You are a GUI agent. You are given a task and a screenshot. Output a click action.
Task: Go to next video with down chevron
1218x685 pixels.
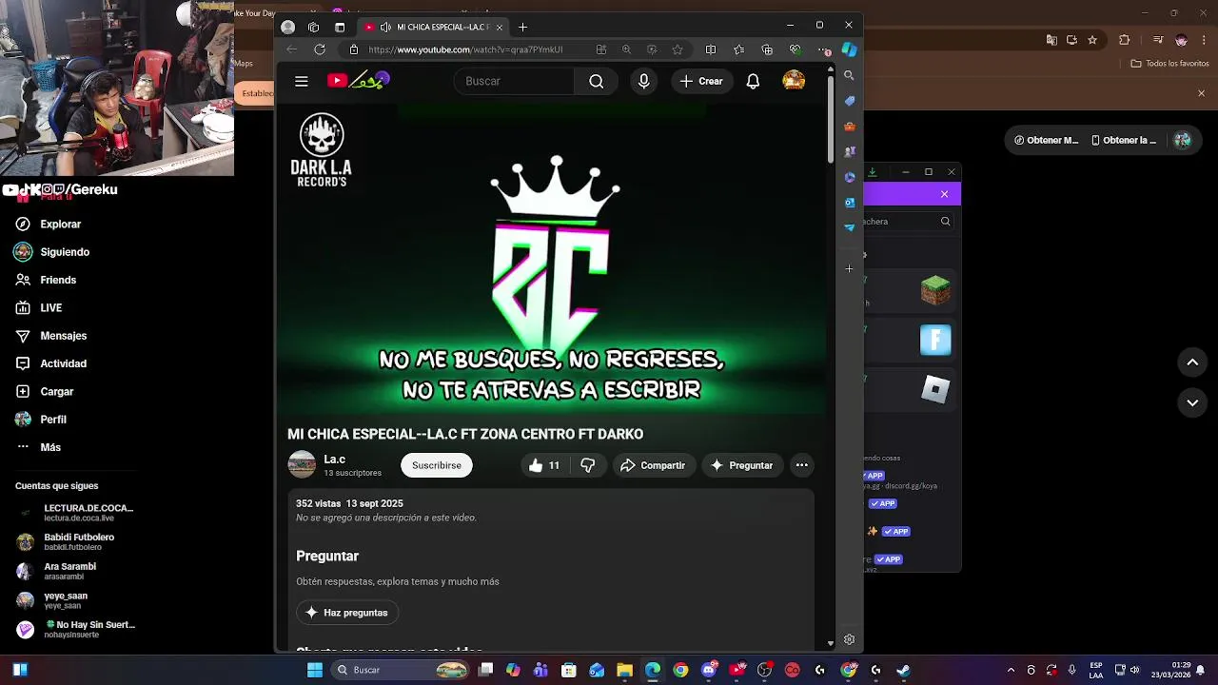tap(1192, 403)
